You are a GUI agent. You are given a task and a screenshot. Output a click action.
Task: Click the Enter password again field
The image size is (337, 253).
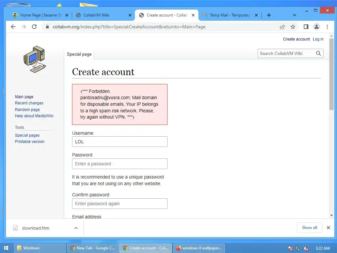(x=120, y=204)
